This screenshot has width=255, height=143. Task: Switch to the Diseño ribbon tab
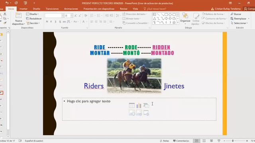[36, 9]
